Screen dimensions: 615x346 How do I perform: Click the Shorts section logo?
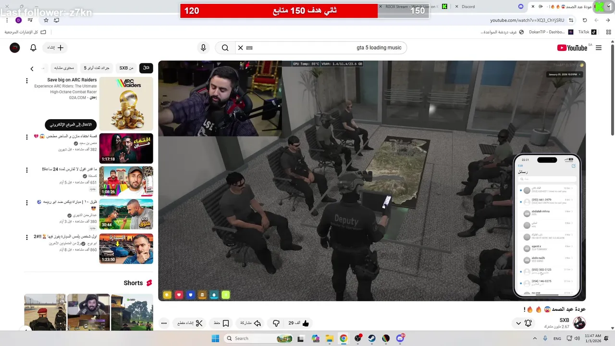tap(149, 283)
